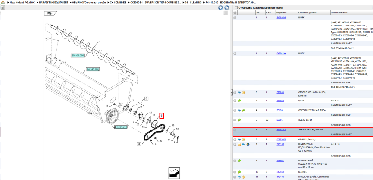Open the CX COMBINES breadcrumb
This screenshot has width=373, height=180.
pos(118,2)
